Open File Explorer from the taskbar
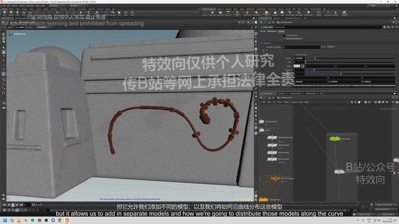Viewport: 399px width, 224px height. click(19, 220)
